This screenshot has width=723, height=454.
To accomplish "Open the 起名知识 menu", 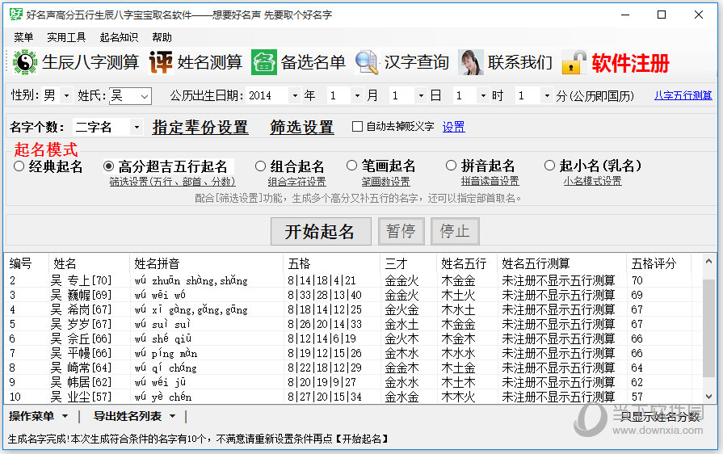I will coord(119,37).
